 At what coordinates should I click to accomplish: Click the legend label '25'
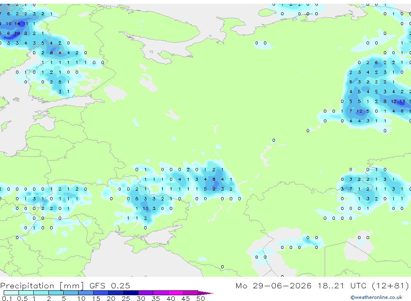click(126, 299)
